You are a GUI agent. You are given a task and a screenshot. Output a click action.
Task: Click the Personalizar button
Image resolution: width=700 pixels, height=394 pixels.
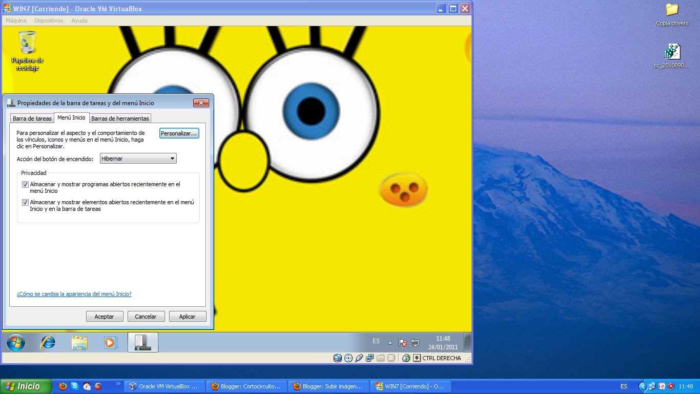click(179, 133)
